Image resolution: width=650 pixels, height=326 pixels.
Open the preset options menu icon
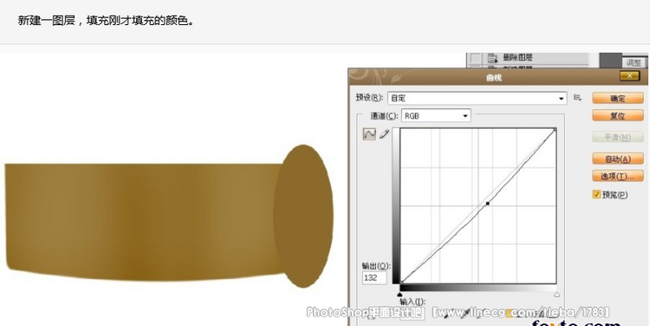(577, 98)
